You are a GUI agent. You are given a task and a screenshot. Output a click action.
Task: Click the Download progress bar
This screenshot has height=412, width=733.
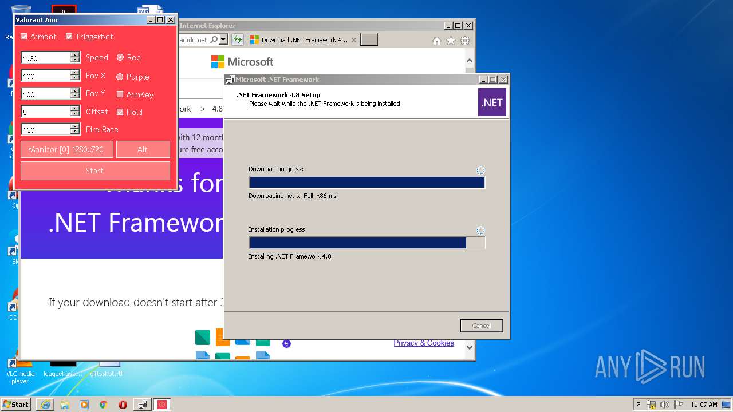point(367,183)
